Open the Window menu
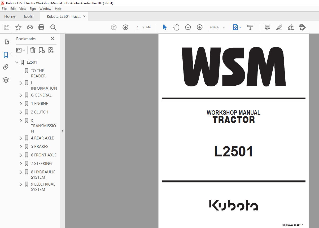Viewport: 319px width, 228px height. (45, 9)
